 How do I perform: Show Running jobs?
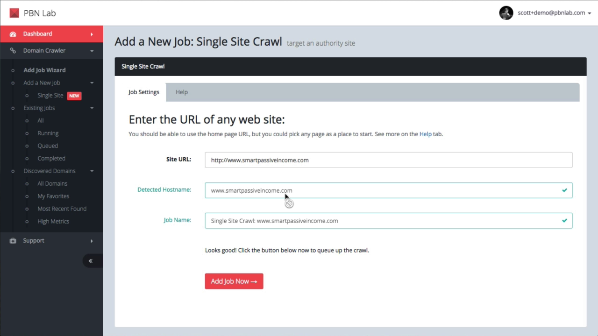(48, 133)
